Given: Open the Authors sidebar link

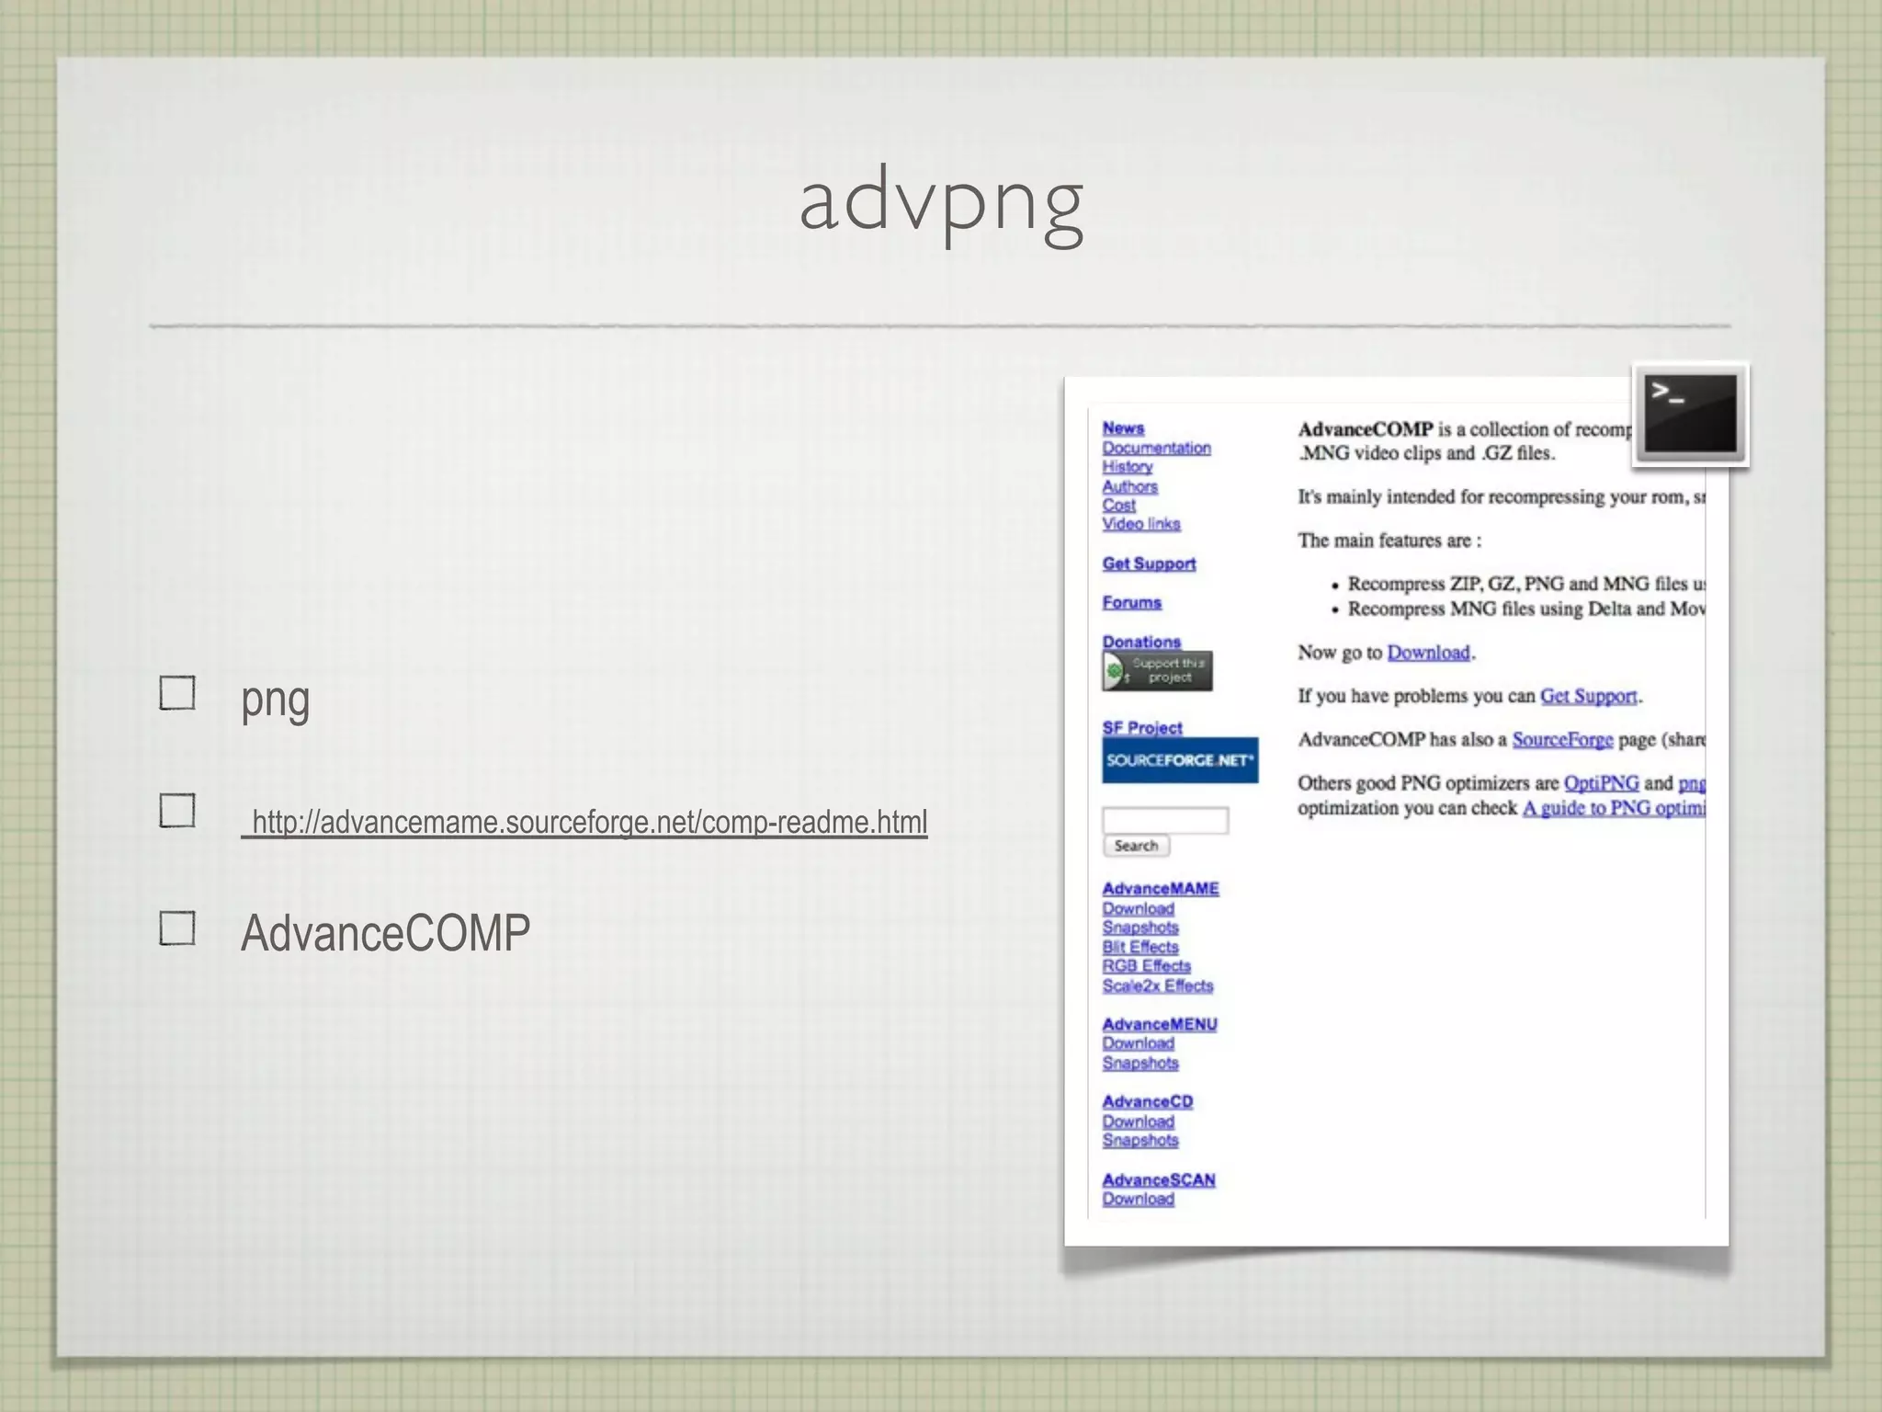Looking at the screenshot, I should click(x=1129, y=486).
